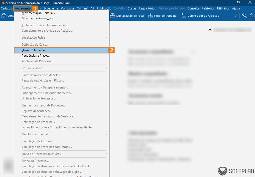The width and height of the screenshot is (255, 177).
Task: Click the process search magnifier icon in toolbar
Action: 4,16
